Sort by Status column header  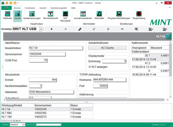click(x=81, y=105)
